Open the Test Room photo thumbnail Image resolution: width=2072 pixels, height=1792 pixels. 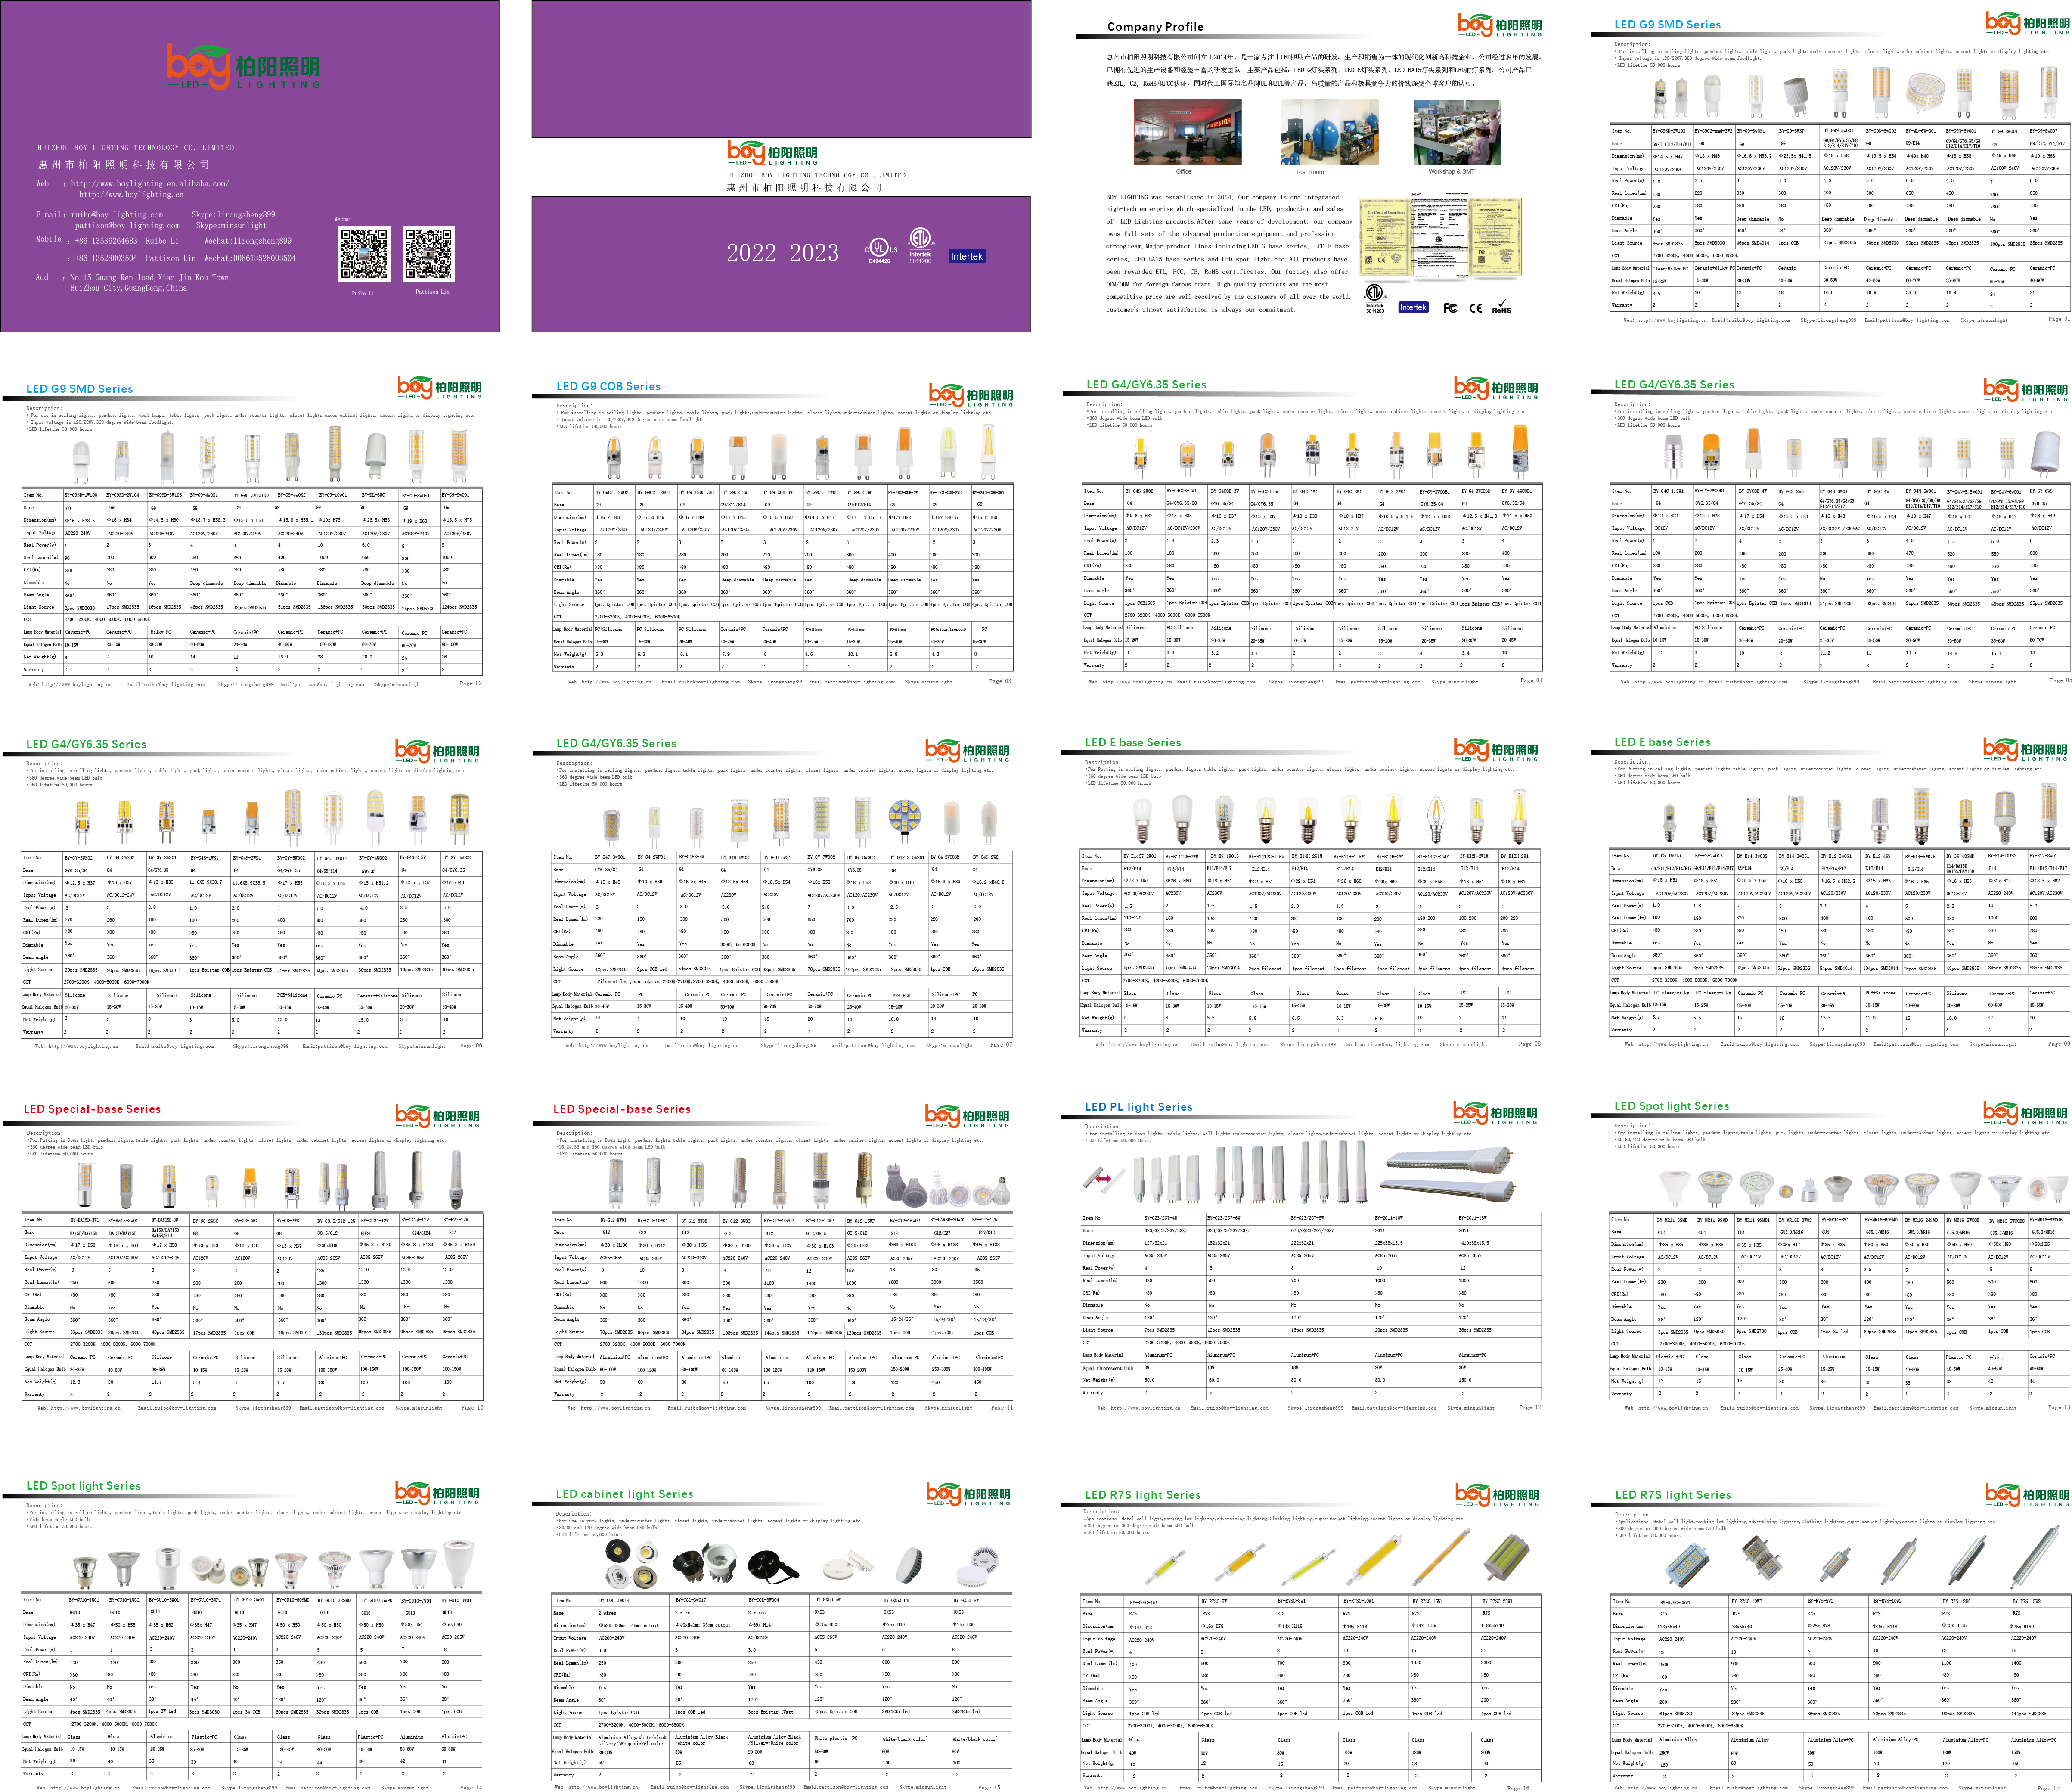1330,132
